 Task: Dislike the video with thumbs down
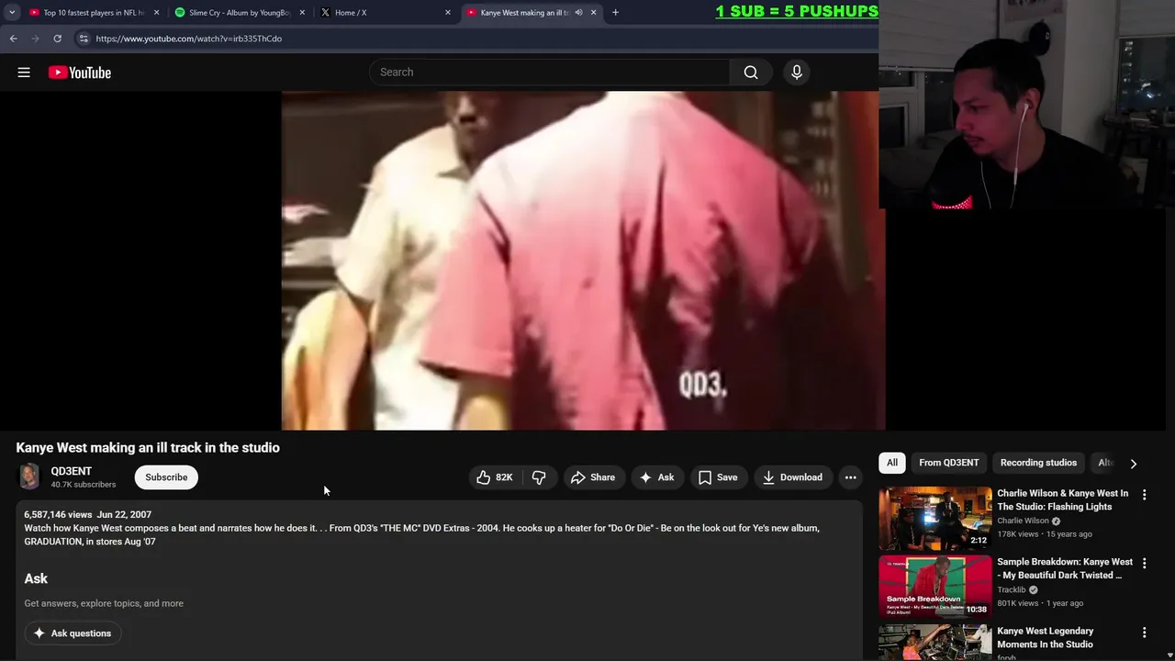539,477
